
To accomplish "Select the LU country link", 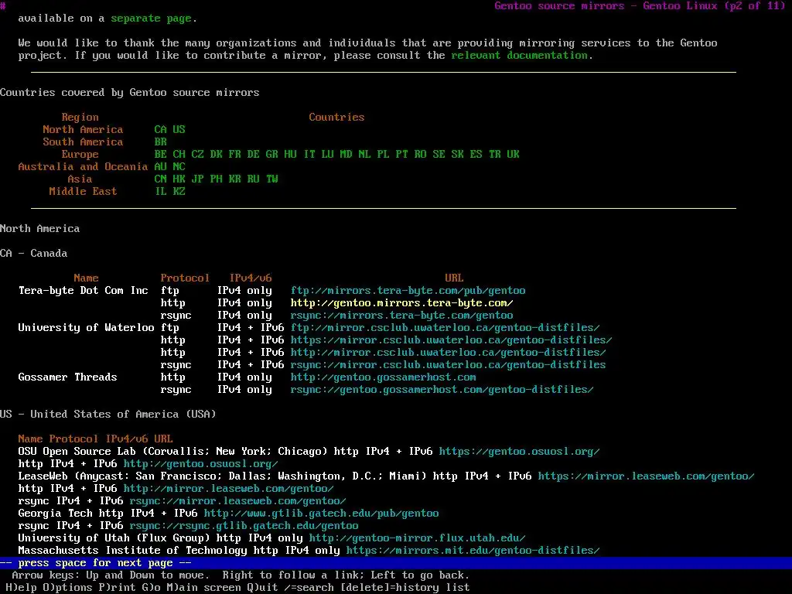I will (x=327, y=155).
